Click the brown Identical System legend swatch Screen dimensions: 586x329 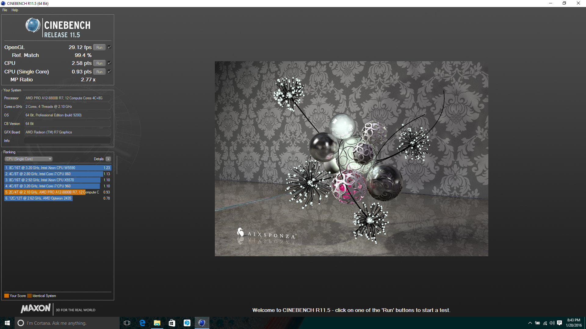[29, 296]
